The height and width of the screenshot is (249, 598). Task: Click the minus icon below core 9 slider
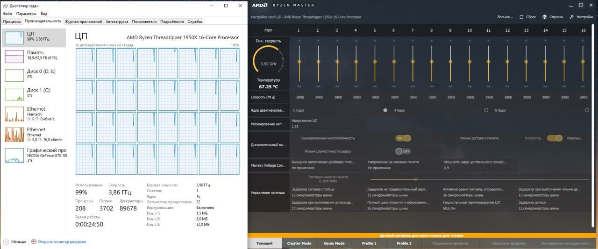451,86
